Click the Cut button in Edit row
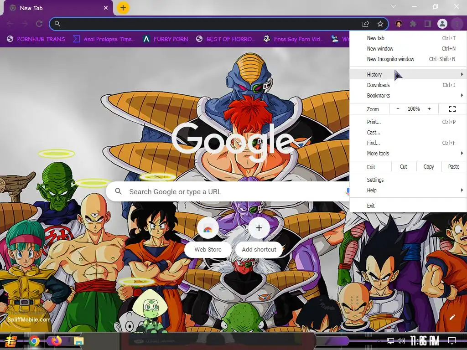Image resolution: width=467 pixels, height=350 pixels. [403, 167]
